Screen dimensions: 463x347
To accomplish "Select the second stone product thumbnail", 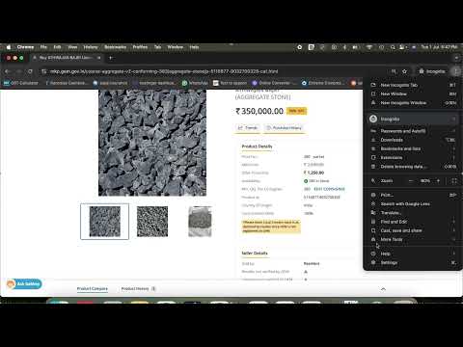I will [152, 222].
